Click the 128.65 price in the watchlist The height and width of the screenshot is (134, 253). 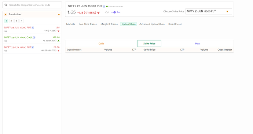pyautogui.click(x=56, y=38)
